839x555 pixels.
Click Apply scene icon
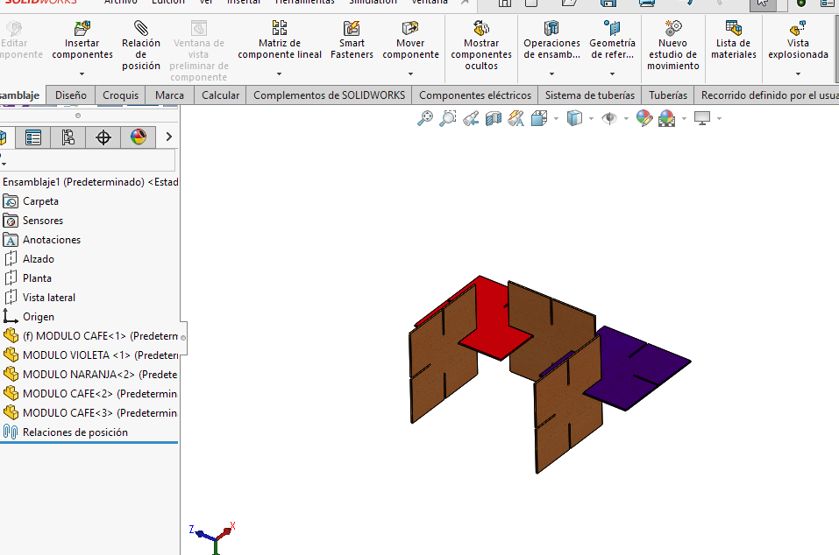[x=666, y=118]
